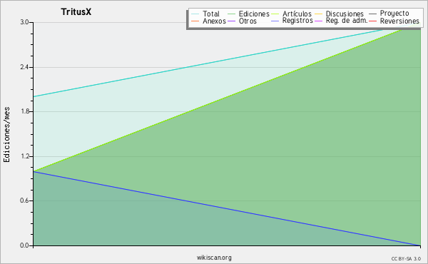The image size is (428, 264).
Task: Click the Anexos legend label
Action: point(214,21)
